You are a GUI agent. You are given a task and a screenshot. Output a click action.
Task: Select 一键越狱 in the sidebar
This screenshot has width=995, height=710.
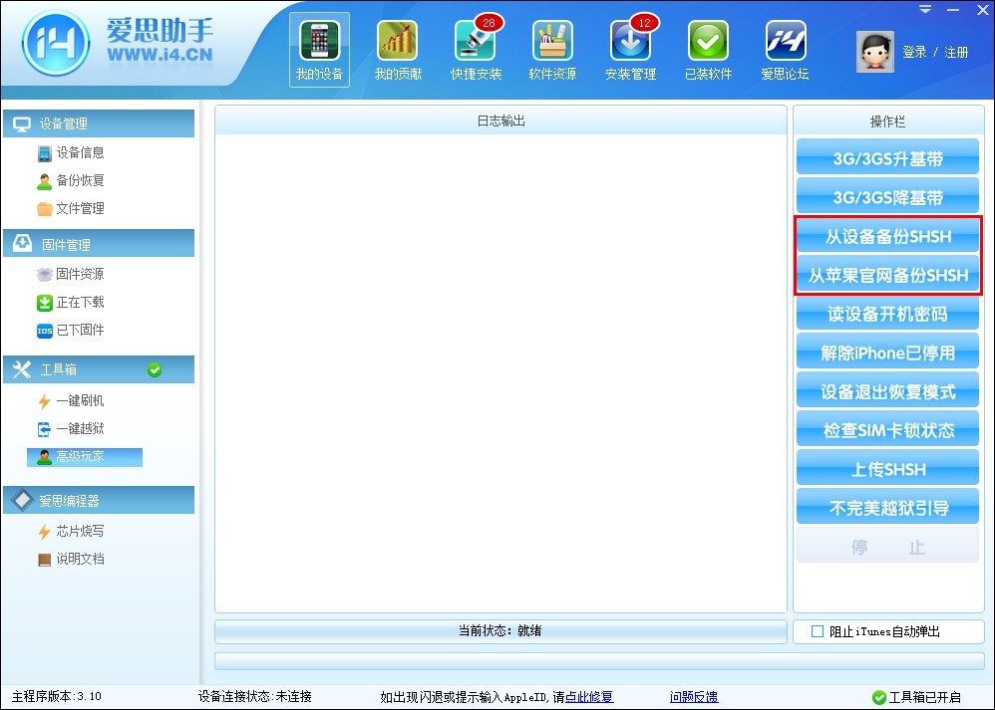tap(71, 429)
